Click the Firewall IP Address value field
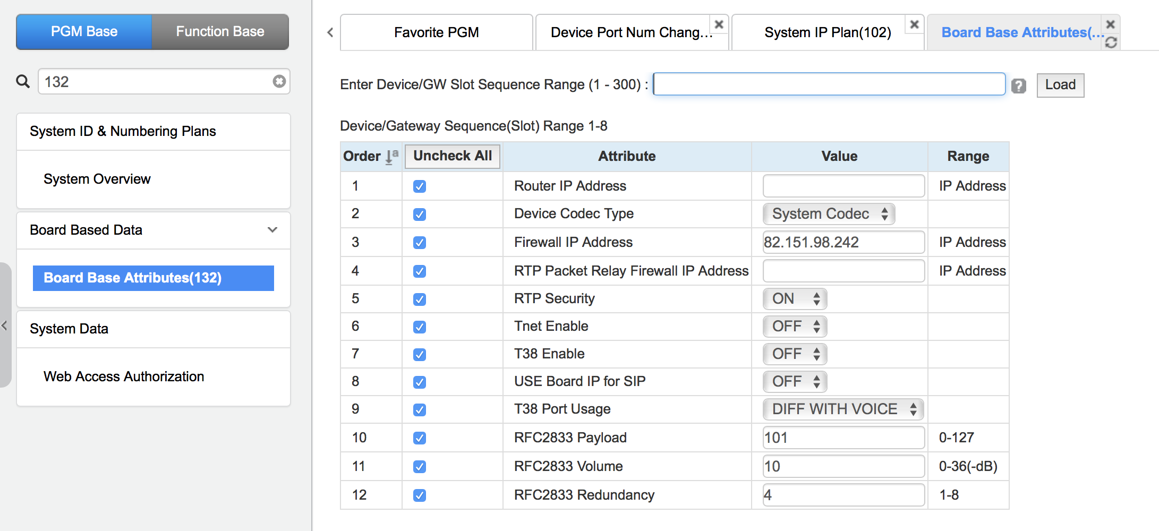Image resolution: width=1159 pixels, height=531 pixels. [x=843, y=243]
